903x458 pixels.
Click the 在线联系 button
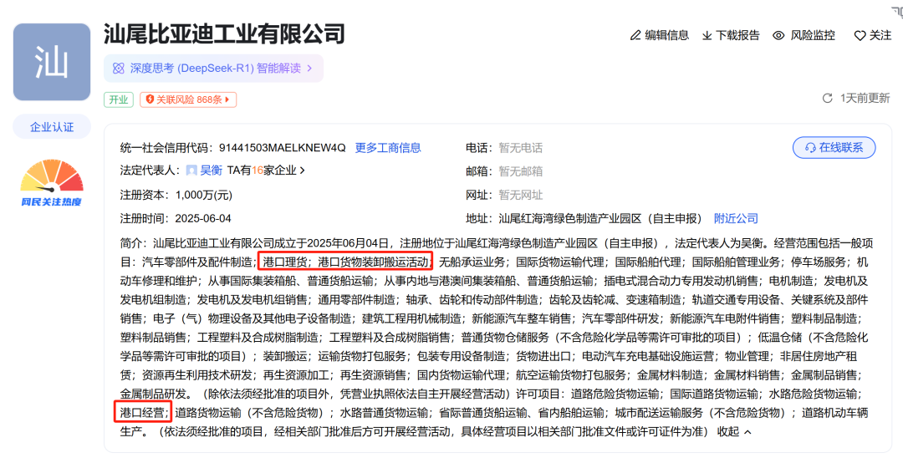[x=834, y=148]
